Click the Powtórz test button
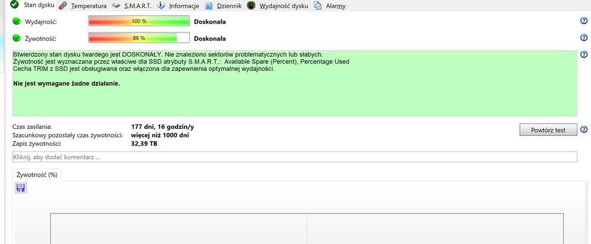 point(548,130)
